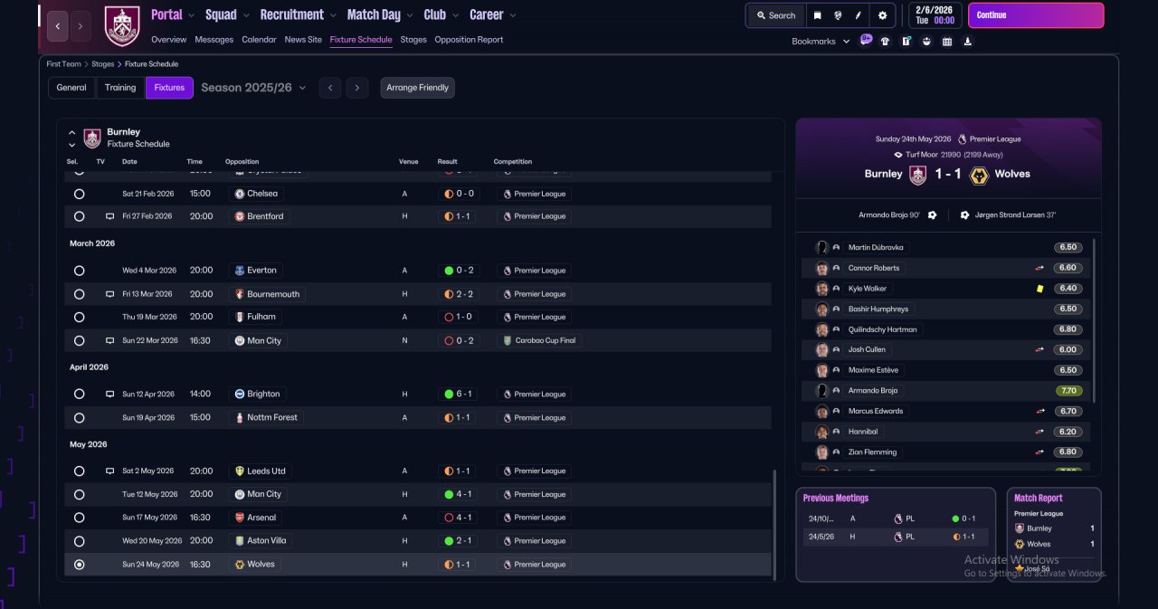Click the shirt icon in bookmarks bar
The image size is (1158, 609).
pos(885,41)
